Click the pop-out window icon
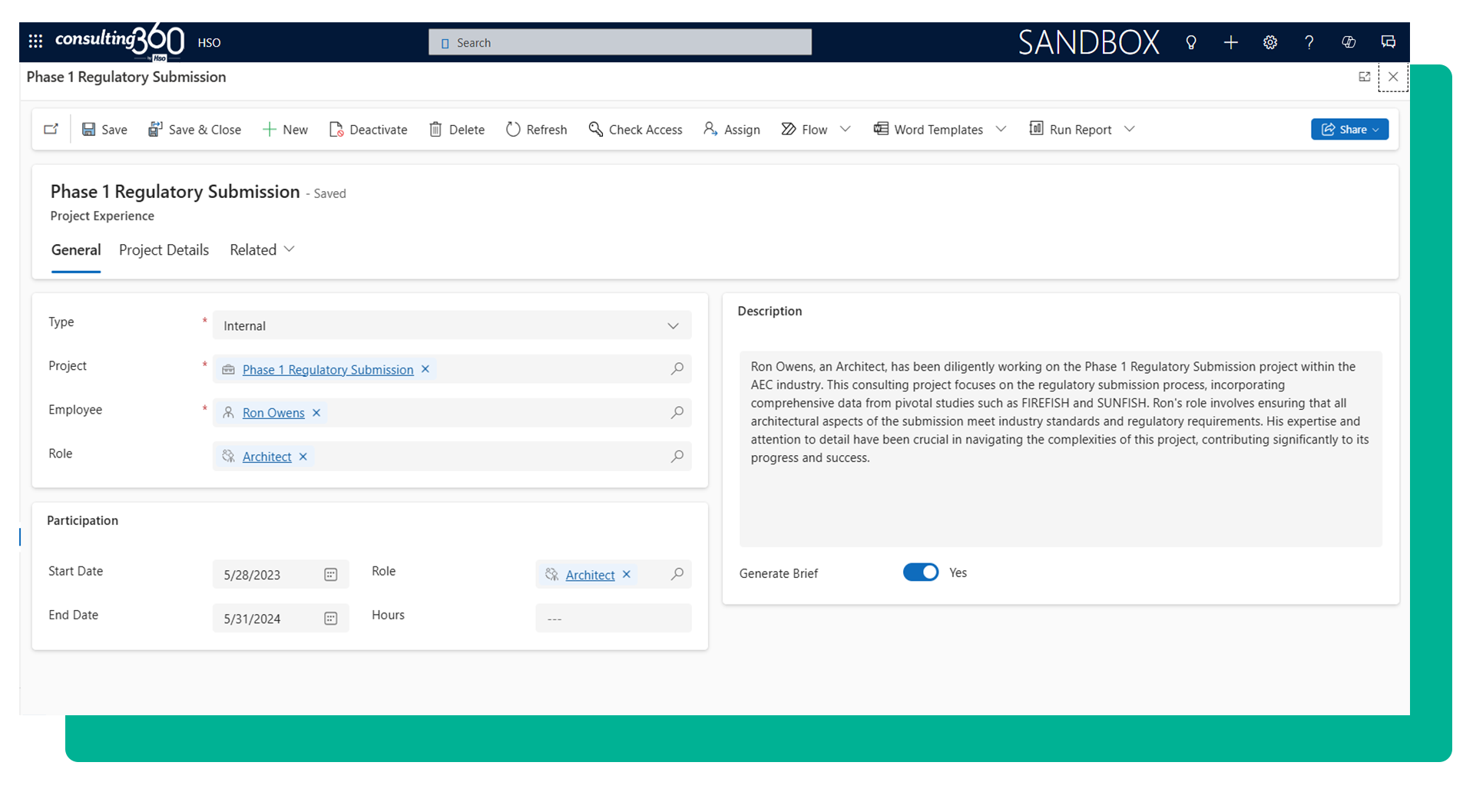Screen dimensions: 1463x792 point(1364,77)
